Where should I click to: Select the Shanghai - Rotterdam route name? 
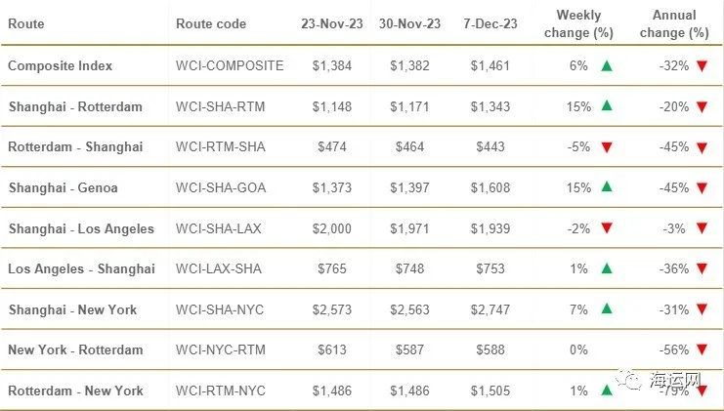pyautogui.click(x=75, y=106)
